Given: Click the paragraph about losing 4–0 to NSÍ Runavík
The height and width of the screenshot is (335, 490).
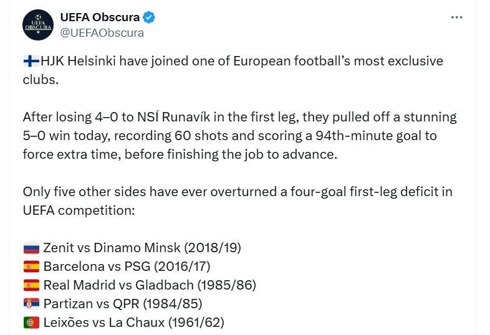Looking at the screenshot, I should [x=240, y=136].
